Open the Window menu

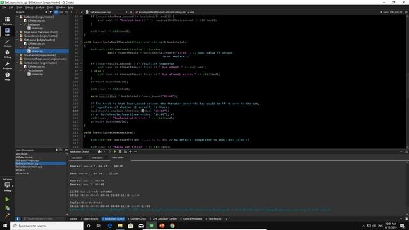[x=61, y=8]
